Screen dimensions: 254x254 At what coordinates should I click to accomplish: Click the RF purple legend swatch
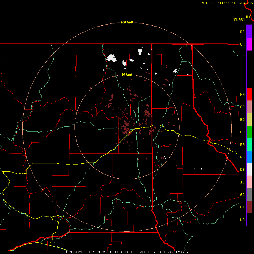pyautogui.click(x=249, y=32)
